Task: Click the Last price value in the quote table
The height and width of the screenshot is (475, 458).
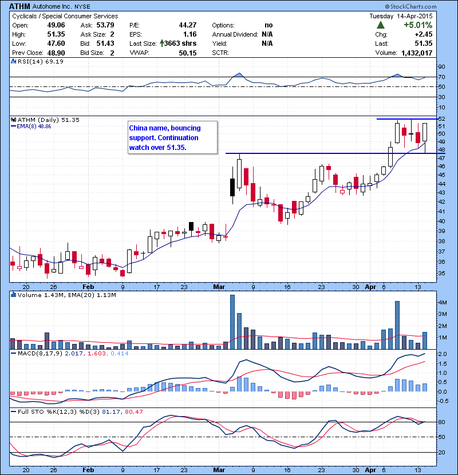Action: [424, 43]
